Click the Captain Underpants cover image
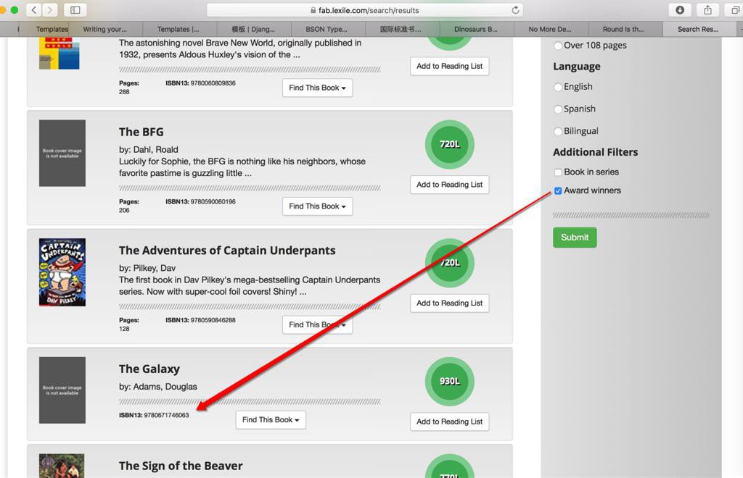Viewport: 743px width, 478px height. click(62, 272)
